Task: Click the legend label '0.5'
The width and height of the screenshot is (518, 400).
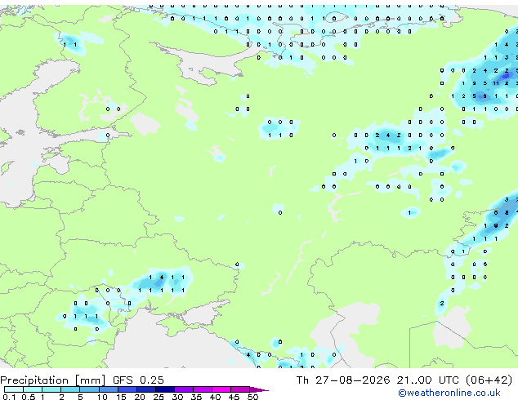Action: (x=28, y=397)
